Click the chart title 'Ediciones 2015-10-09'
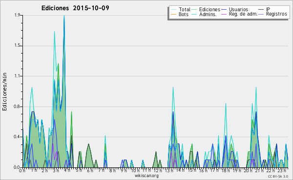The width and height of the screenshot is (293, 180). (75, 8)
